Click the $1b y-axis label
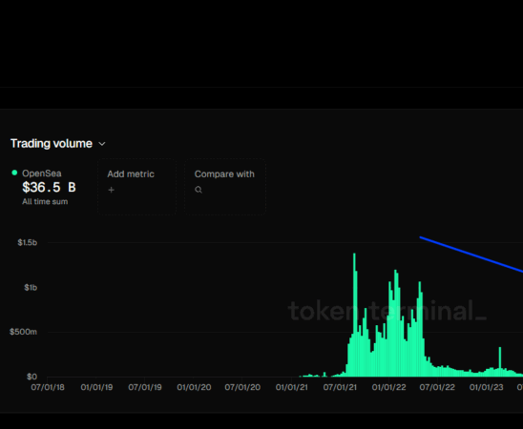Screen dimensions: 523x429 click(31, 288)
